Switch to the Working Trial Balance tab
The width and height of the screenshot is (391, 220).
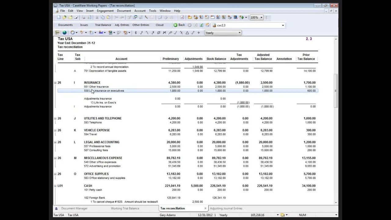coord(125,208)
